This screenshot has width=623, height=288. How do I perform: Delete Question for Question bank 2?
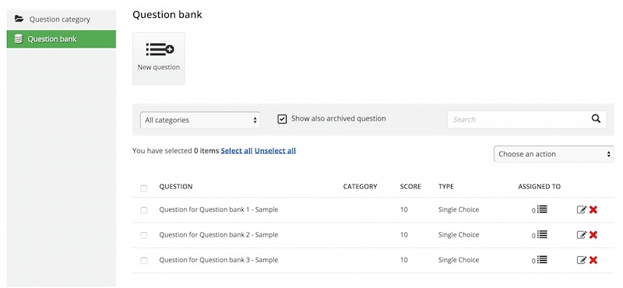click(x=593, y=235)
